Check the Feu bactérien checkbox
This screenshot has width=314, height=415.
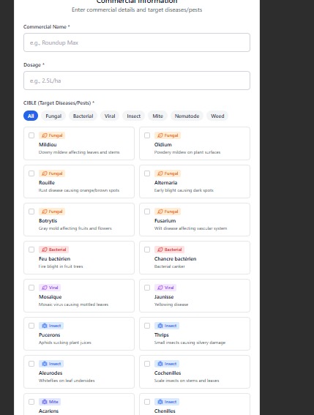[31, 250]
